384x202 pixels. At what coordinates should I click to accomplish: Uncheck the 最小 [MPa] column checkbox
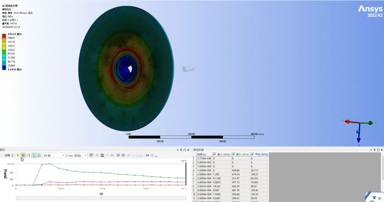[x=215, y=154]
